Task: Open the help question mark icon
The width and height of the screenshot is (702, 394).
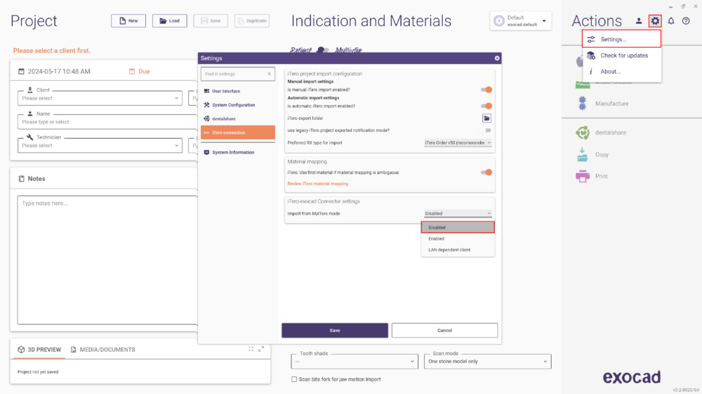Action: pyautogui.click(x=686, y=21)
